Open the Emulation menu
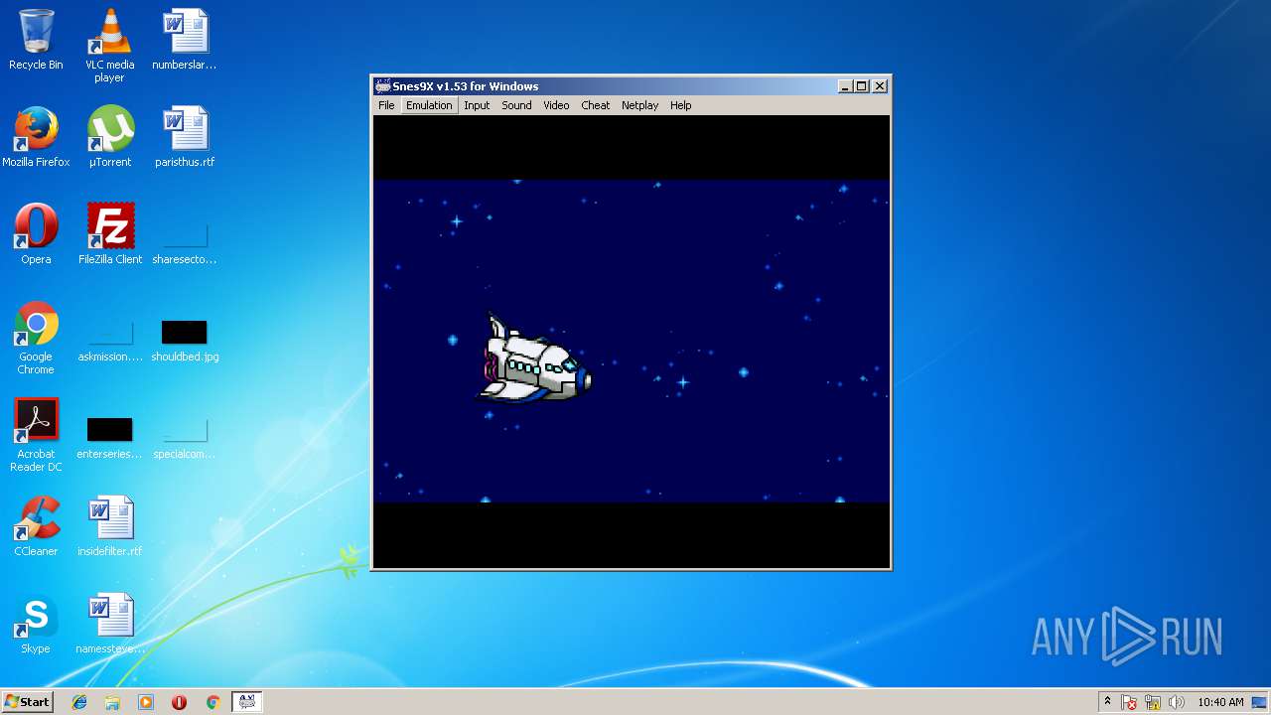1271x715 pixels. [429, 105]
